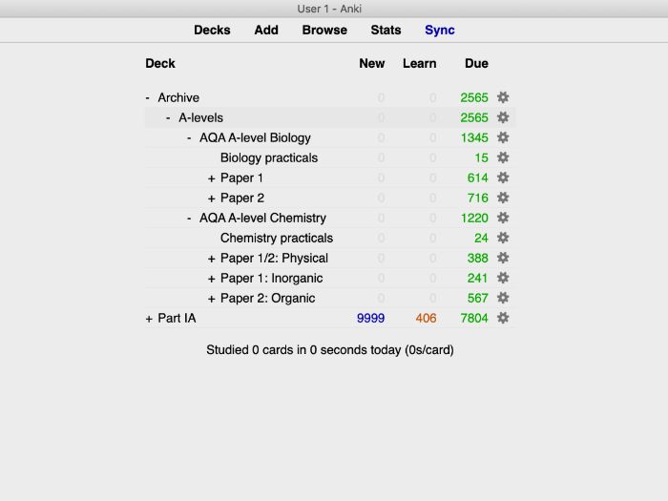Click gear icon next to Chemistry practicals

pos(503,238)
